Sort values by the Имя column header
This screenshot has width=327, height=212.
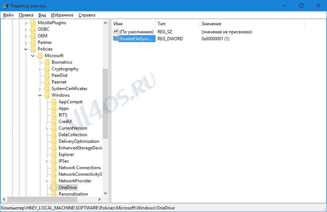click(x=133, y=24)
